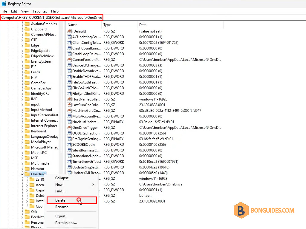Open the New submenu arrow
This screenshot has width=306, height=229.
[93, 185]
